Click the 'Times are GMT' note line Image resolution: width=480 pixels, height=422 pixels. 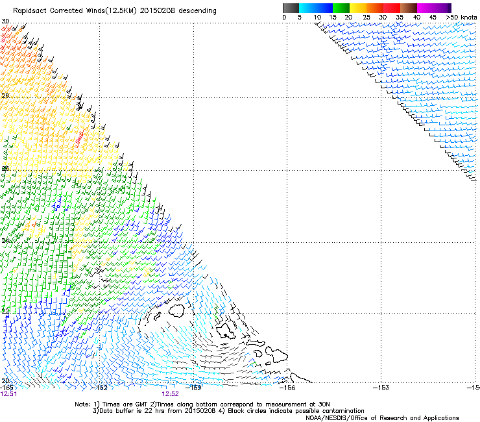click(202, 404)
